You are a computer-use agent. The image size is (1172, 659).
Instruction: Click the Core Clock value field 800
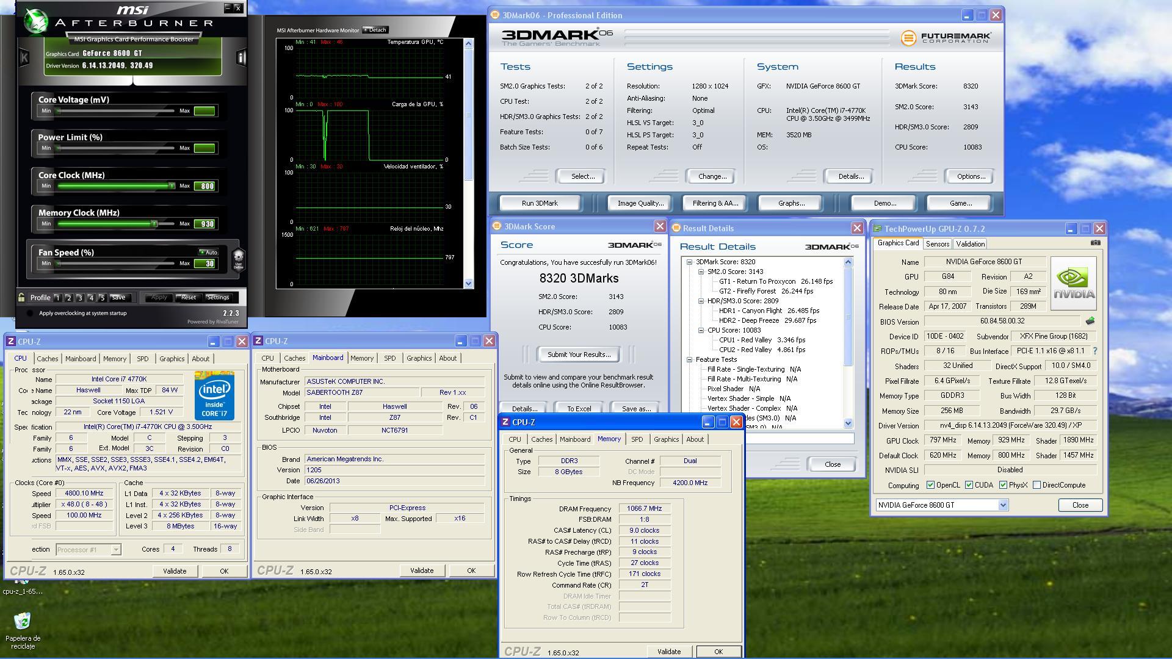204,186
